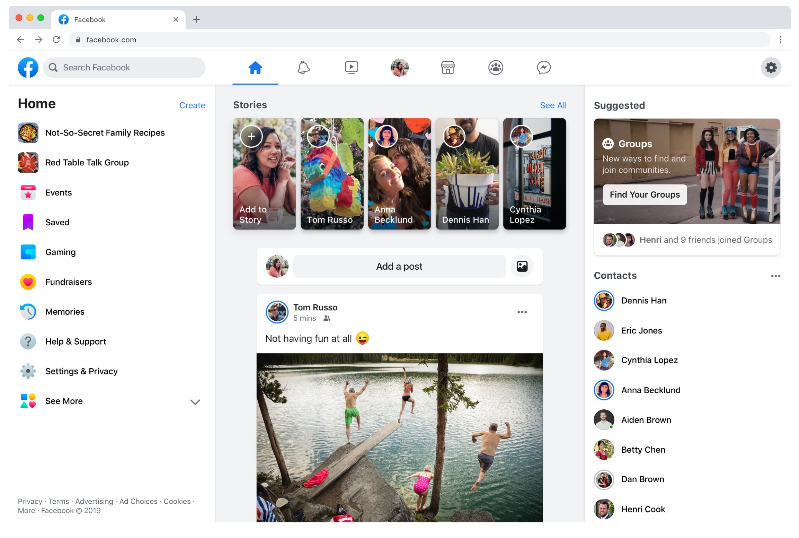
Task: Open the profile avatar icon in navbar
Action: coord(399,67)
